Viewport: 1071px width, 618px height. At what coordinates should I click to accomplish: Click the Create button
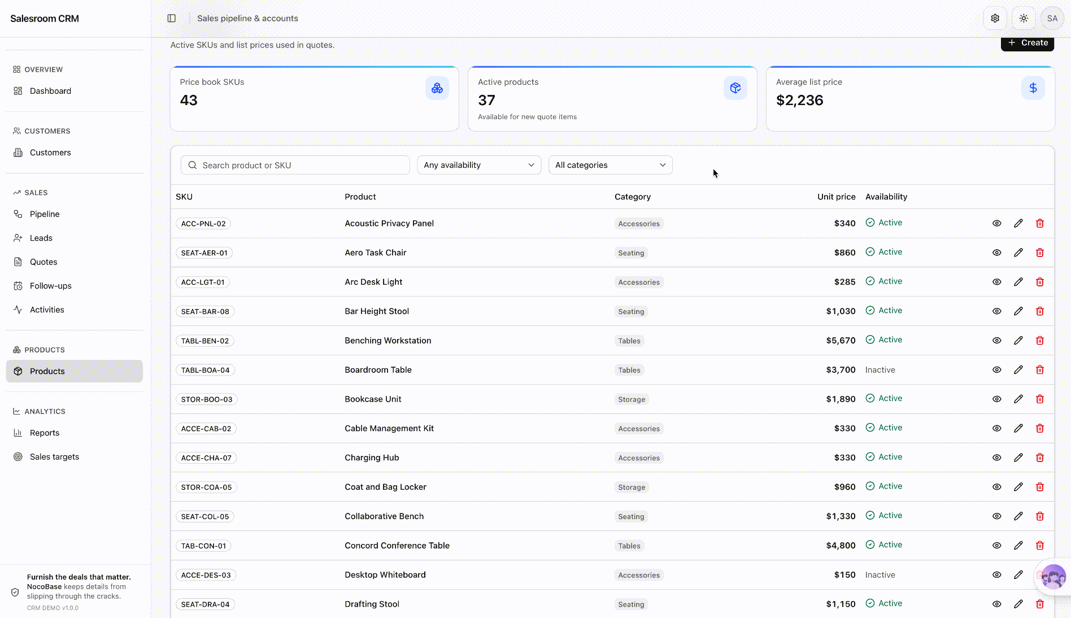(x=1028, y=43)
